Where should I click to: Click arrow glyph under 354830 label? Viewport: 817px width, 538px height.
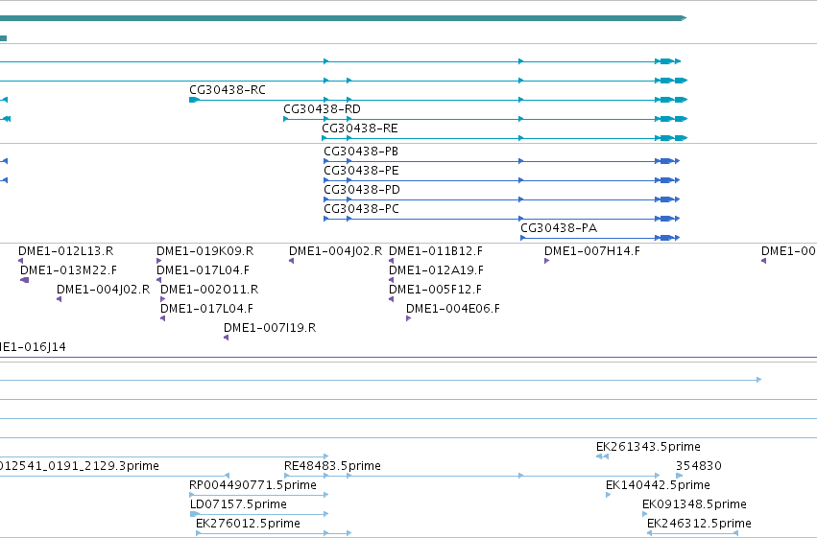(x=680, y=476)
